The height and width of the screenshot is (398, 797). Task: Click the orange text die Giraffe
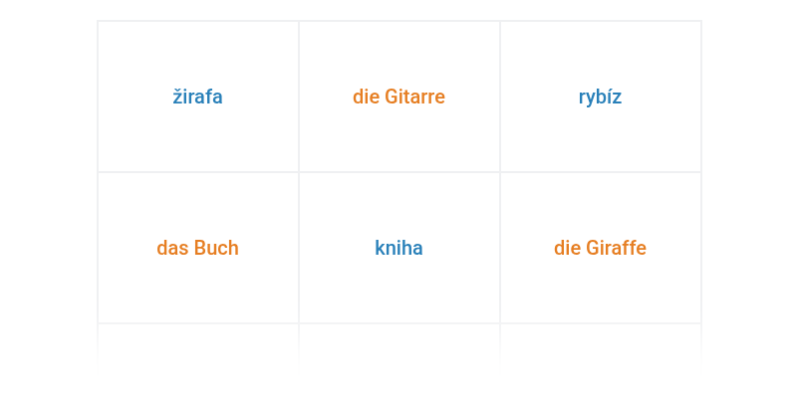coord(600,248)
